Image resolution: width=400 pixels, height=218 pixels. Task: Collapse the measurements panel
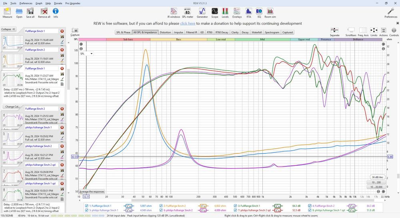point(8,29)
